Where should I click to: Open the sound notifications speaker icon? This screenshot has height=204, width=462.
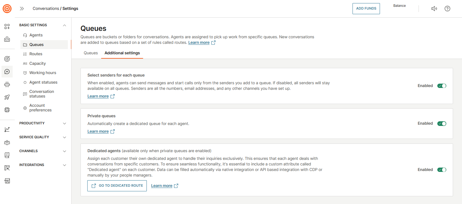click(434, 9)
